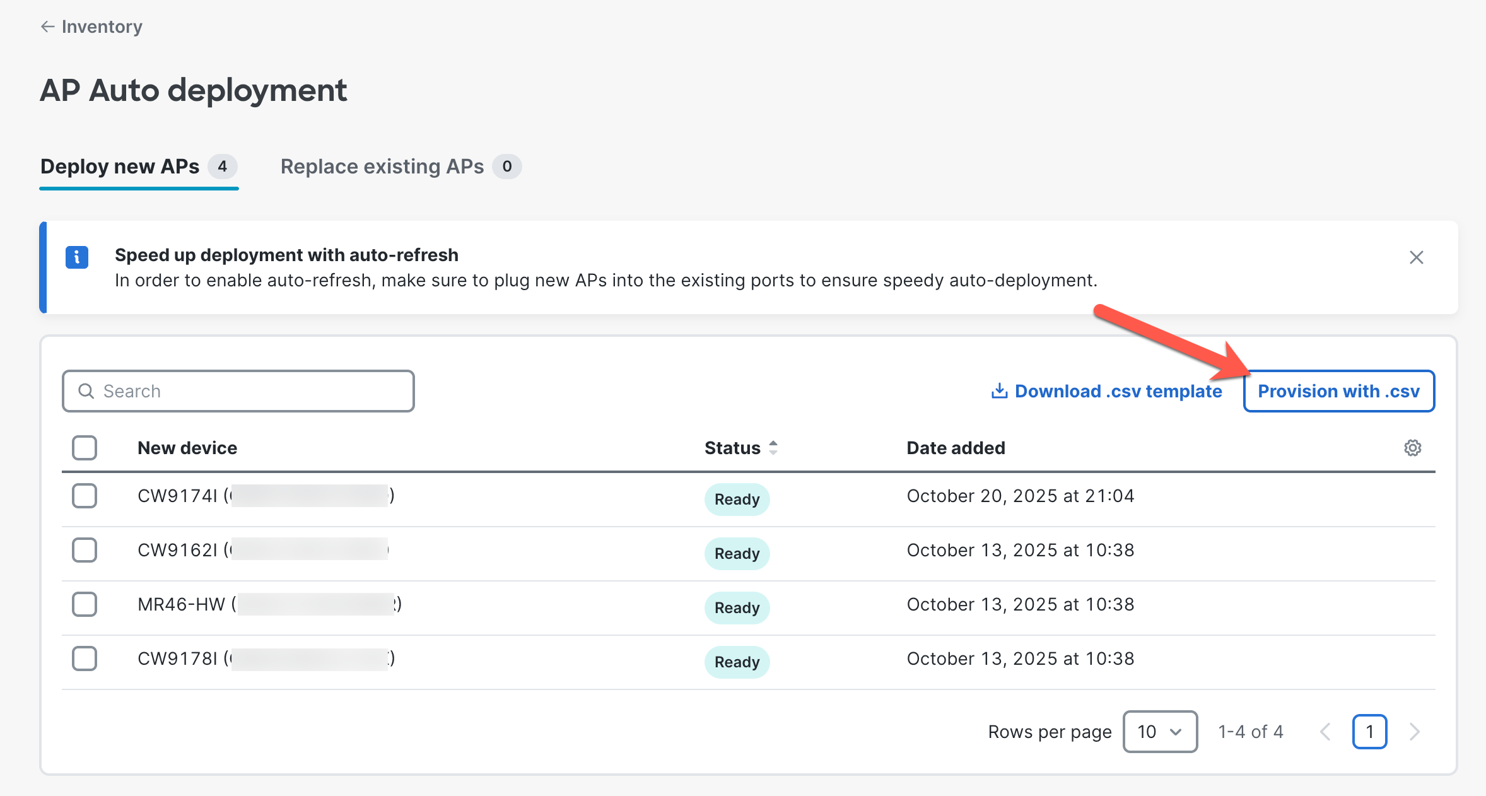Click the back arrow next to Inventory
Image resolution: width=1486 pixels, height=796 pixels.
(47, 26)
